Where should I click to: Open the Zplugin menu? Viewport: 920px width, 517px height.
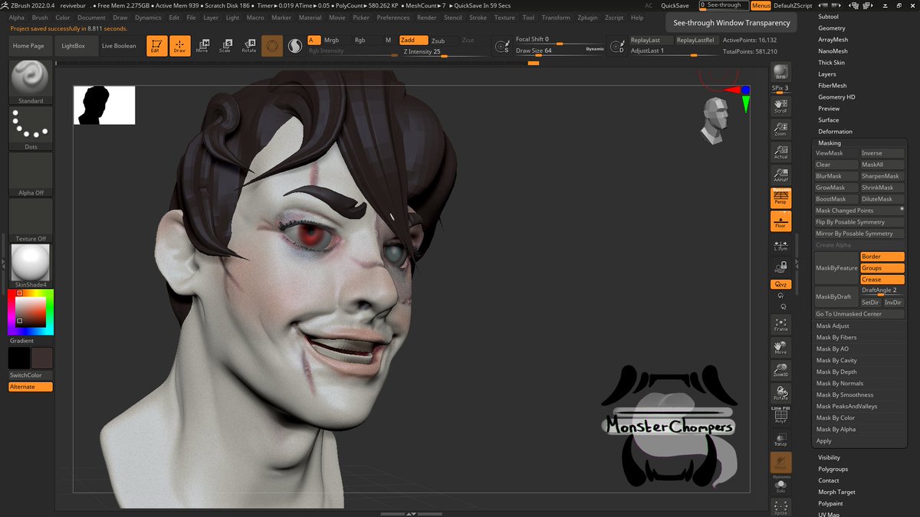588,18
